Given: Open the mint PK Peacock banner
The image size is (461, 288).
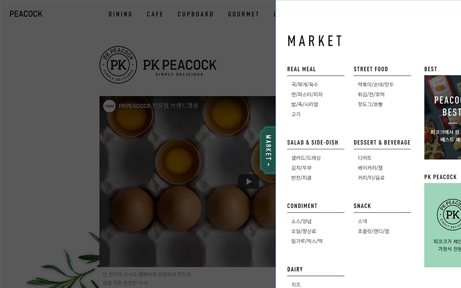Looking at the screenshot, I should [x=442, y=225].
